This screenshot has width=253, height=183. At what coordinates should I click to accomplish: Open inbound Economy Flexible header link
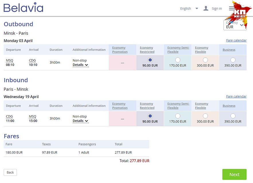pyautogui.click(x=201, y=106)
